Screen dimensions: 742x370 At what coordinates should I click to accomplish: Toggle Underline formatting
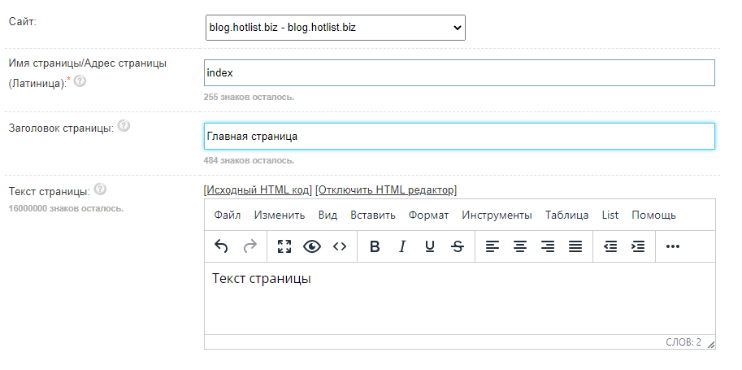tap(430, 246)
